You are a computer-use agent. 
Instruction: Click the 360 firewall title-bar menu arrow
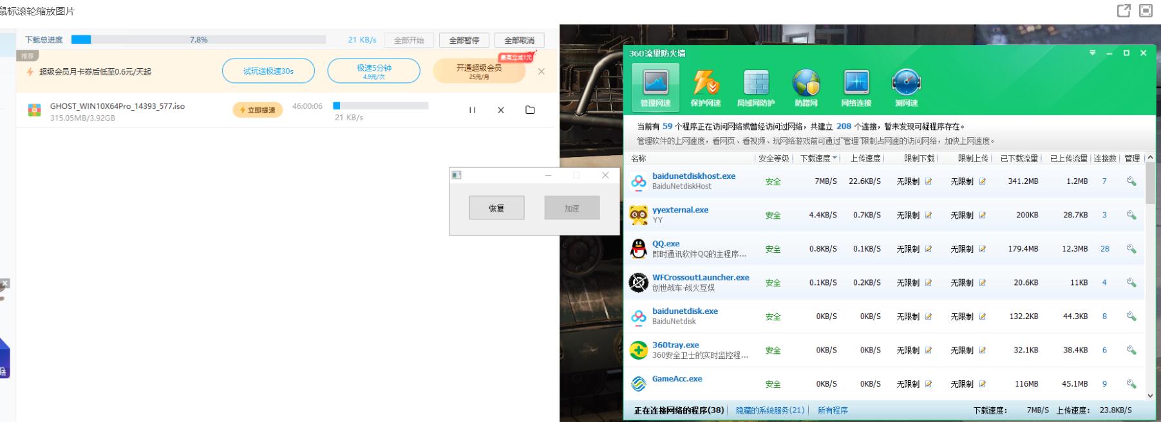1092,53
